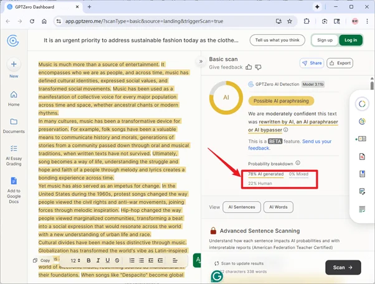Export the scan report
The width and height of the screenshot is (375, 284).
340,63
